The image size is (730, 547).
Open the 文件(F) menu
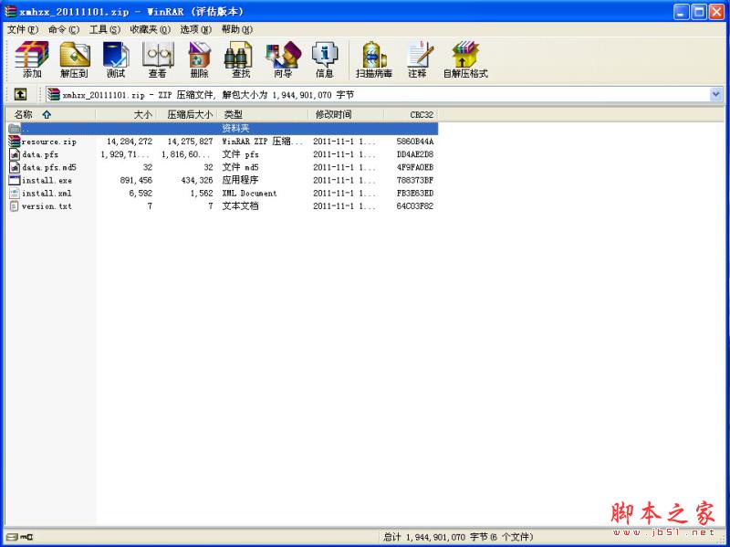(x=23, y=29)
